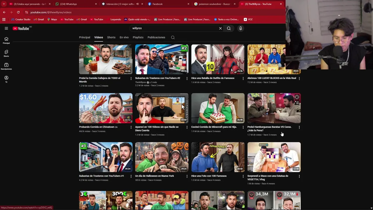The width and height of the screenshot is (373, 210).
Task: Open the VOZ bookmark
Action: click(x=248, y=20)
